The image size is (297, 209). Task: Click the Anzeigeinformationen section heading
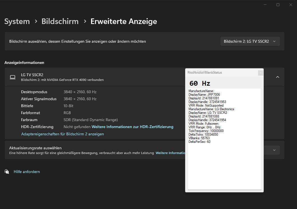click(x=24, y=63)
